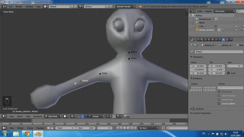Open the Edit Mode dropdown
This screenshot has height=137, width=244.
click(x=53, y=116)
